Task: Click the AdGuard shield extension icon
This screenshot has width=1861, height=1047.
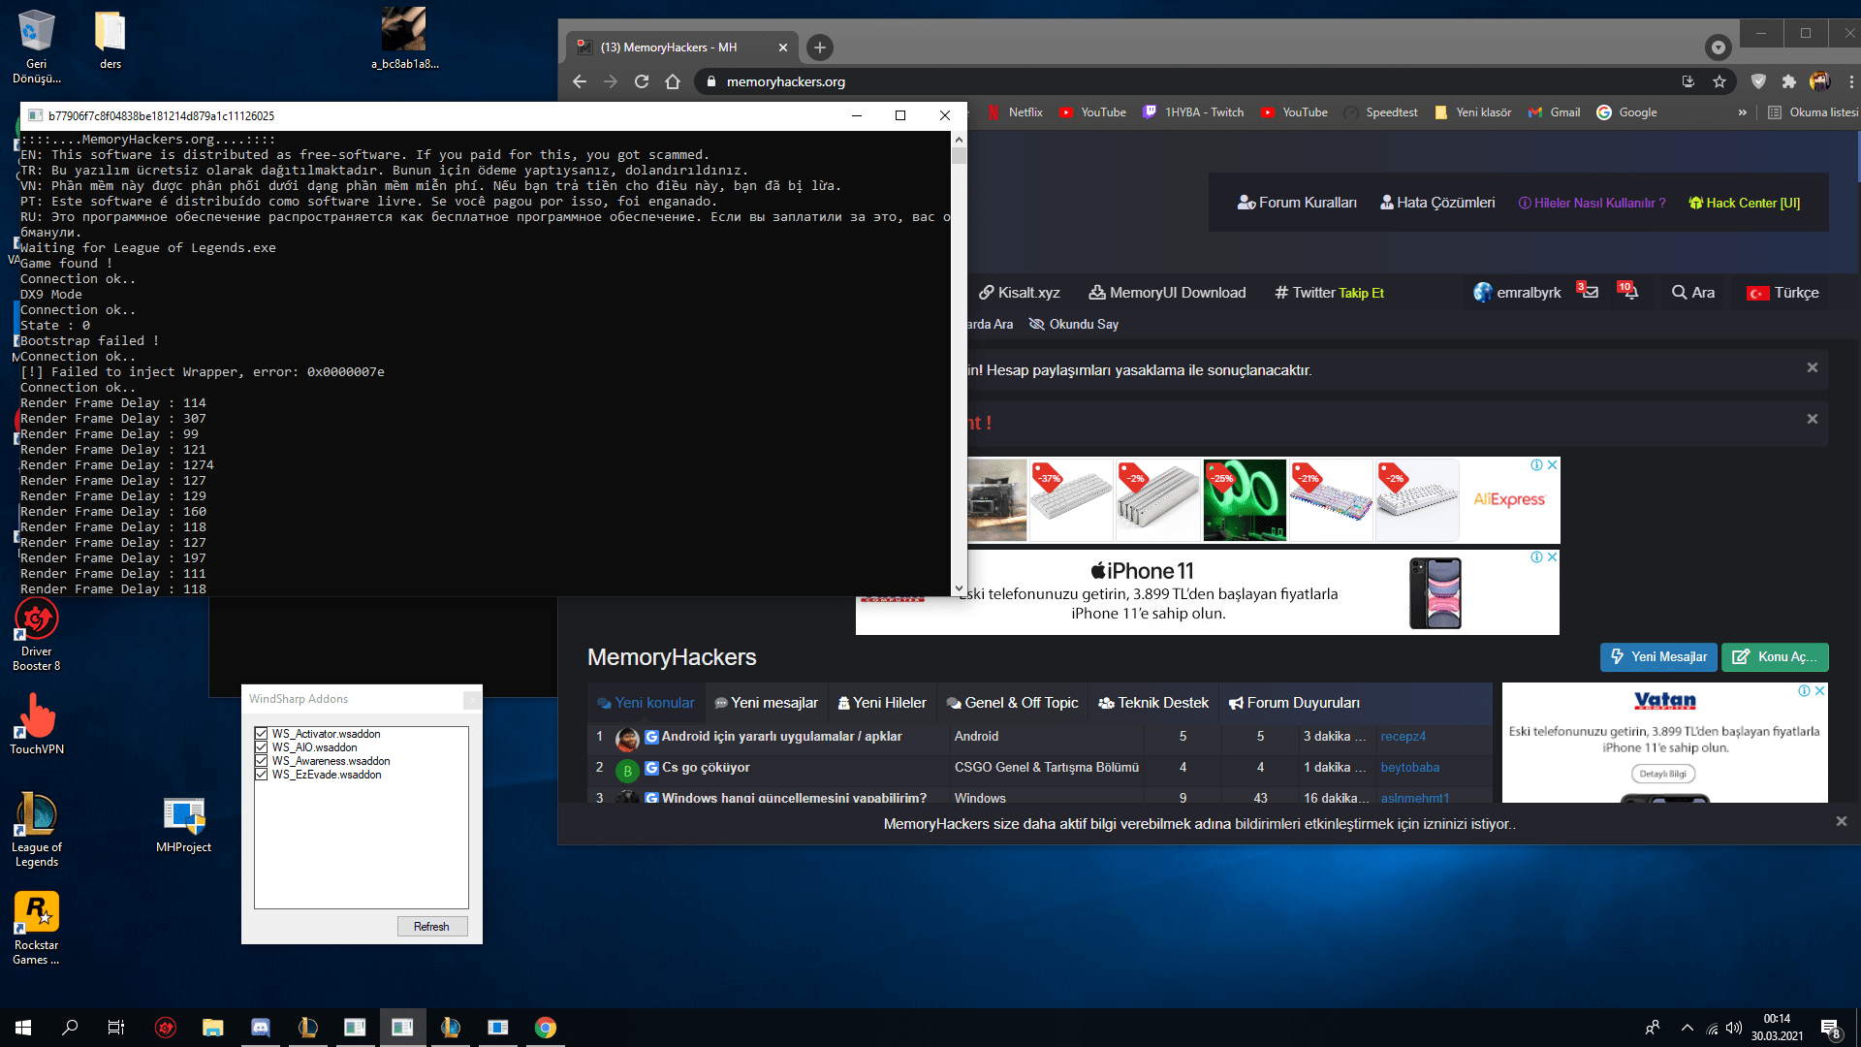Action: 1758,81
